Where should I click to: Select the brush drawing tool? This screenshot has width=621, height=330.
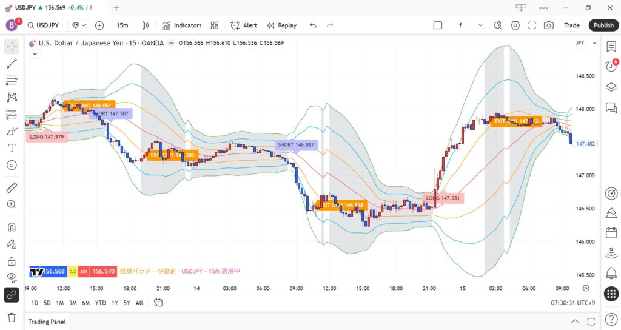pos(12,131)
